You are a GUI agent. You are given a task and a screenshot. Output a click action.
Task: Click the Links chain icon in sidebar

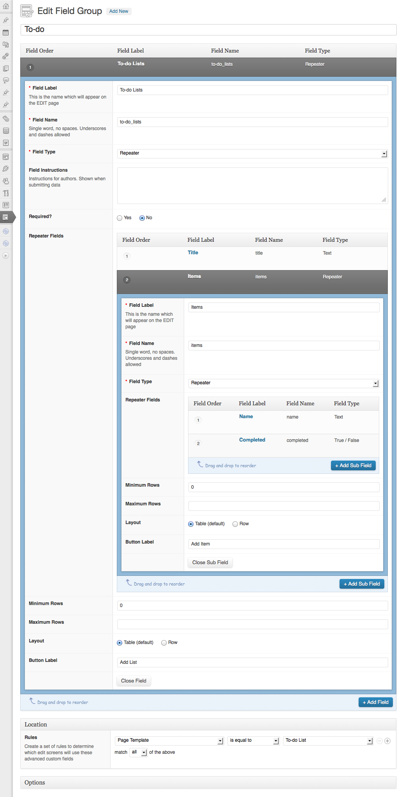pos(6,56)
